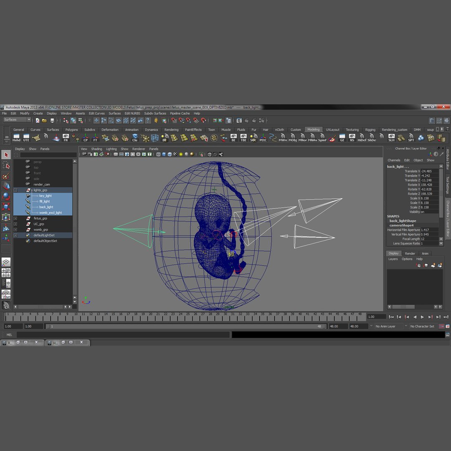Activate the Select tool arrow

(x=6, y=155)
